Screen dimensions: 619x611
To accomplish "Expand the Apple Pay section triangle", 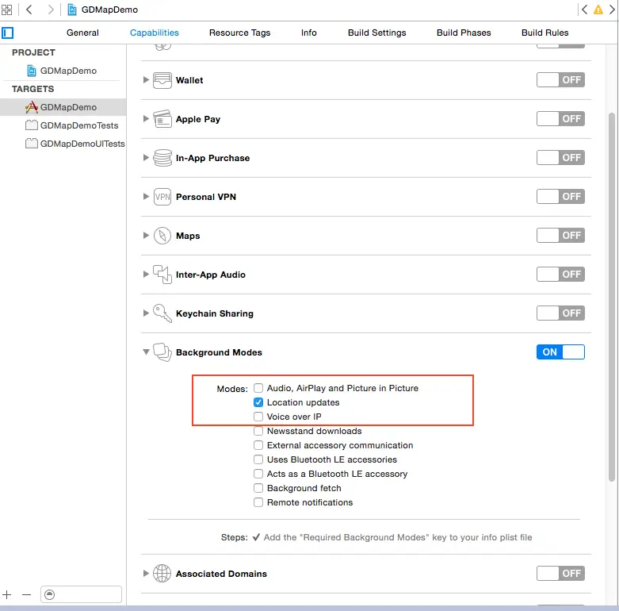I will point(146,118).
